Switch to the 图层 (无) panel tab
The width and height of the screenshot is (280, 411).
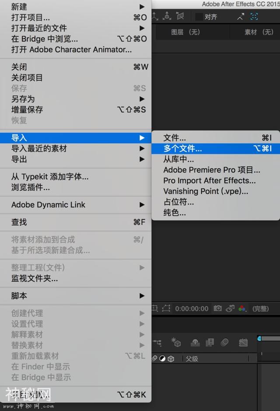tap(185, 32)
